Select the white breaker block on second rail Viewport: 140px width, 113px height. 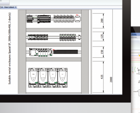click(x=68, y=37)
